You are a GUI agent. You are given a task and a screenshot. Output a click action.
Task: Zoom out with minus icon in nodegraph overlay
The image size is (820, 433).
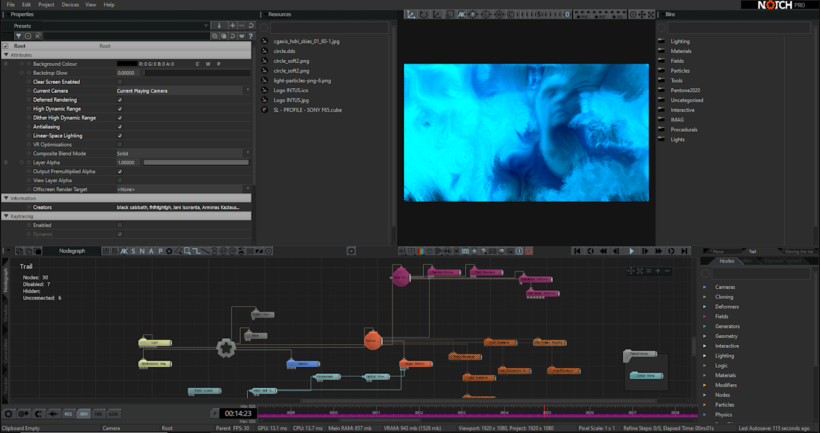[x=667, y=271]
